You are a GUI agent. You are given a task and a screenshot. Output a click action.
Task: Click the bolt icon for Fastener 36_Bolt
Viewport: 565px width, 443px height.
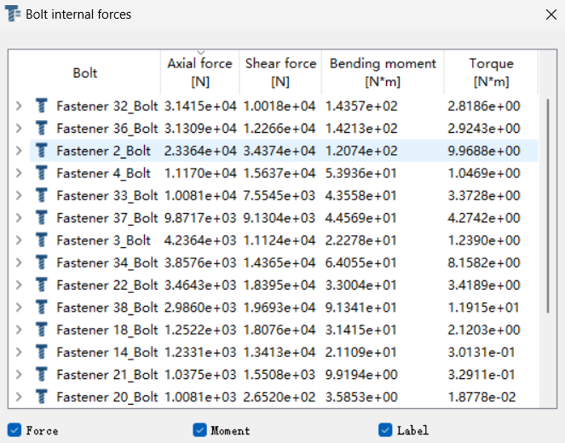pos(42,129)
